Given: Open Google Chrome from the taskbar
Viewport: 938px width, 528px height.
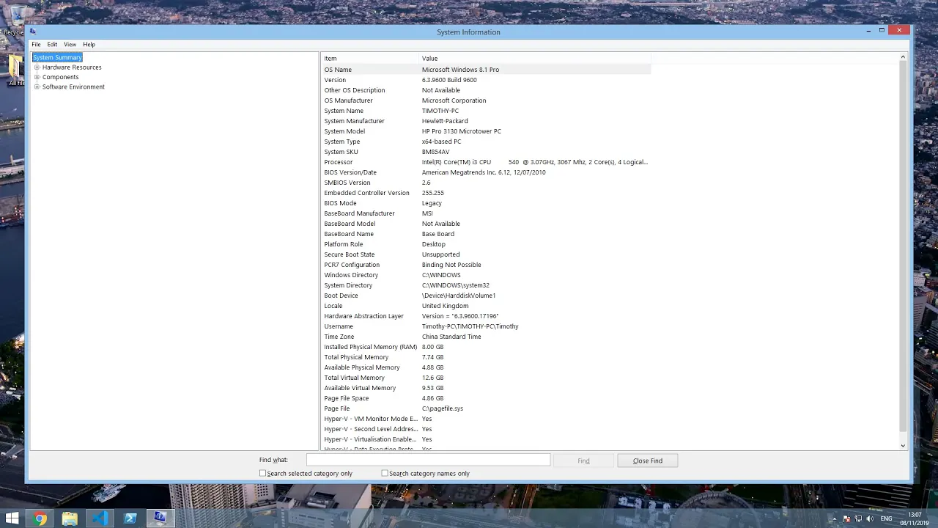Looking at the screenshot, I should point(40,518).
